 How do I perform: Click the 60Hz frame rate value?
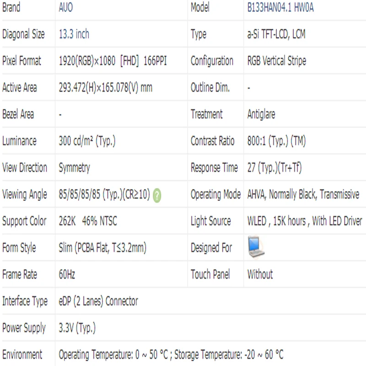pos(67,274)
